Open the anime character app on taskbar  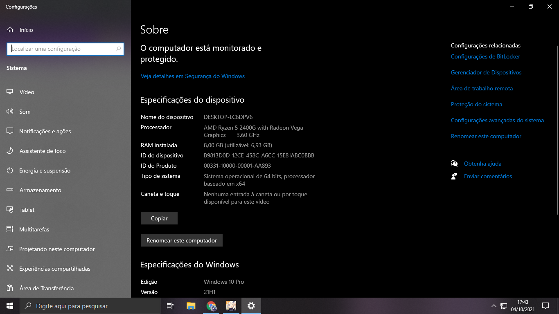(231, 306)
